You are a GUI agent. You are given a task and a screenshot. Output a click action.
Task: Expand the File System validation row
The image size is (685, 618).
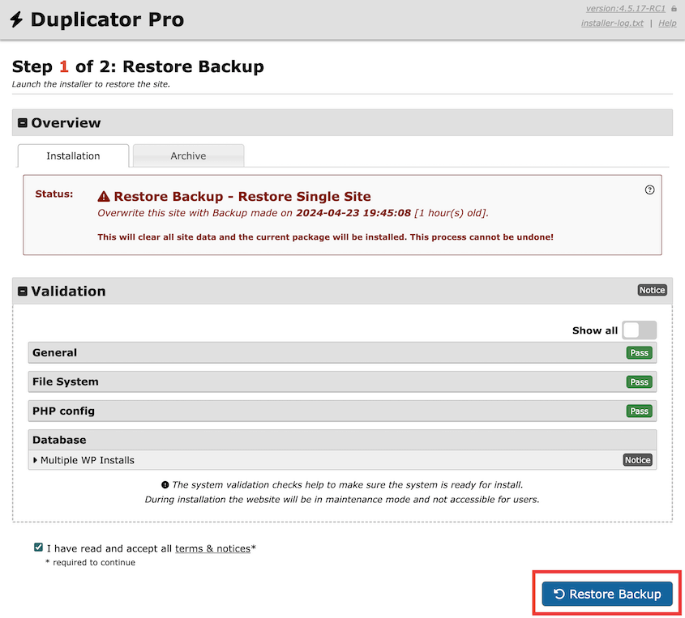(342, 381)
